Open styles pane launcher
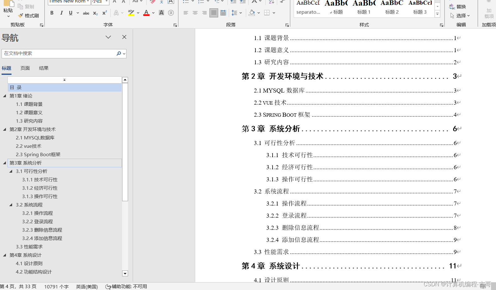 point(441,25)
